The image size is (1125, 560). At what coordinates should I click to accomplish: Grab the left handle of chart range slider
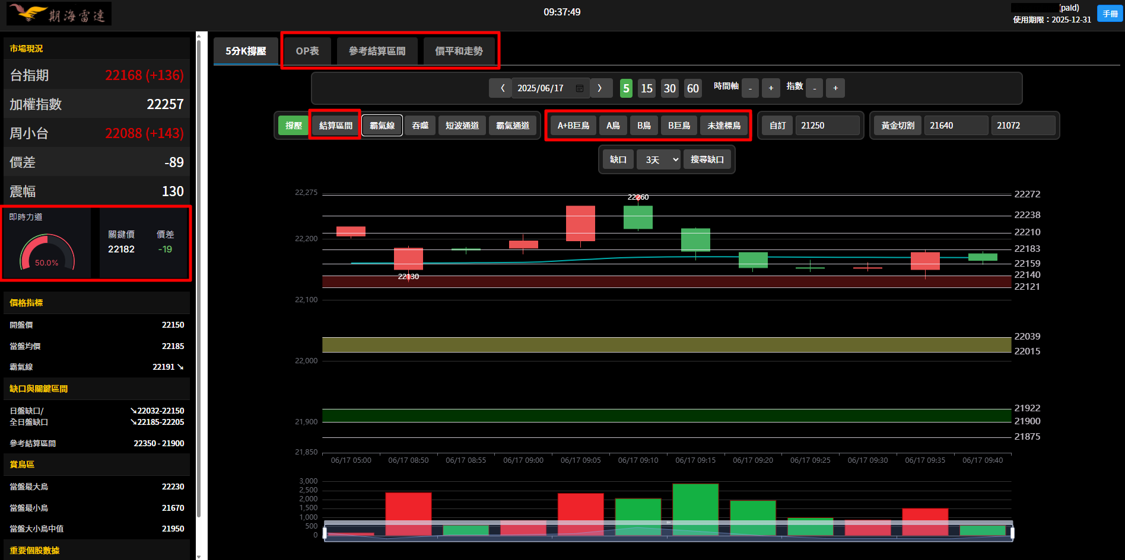[325, 533]
